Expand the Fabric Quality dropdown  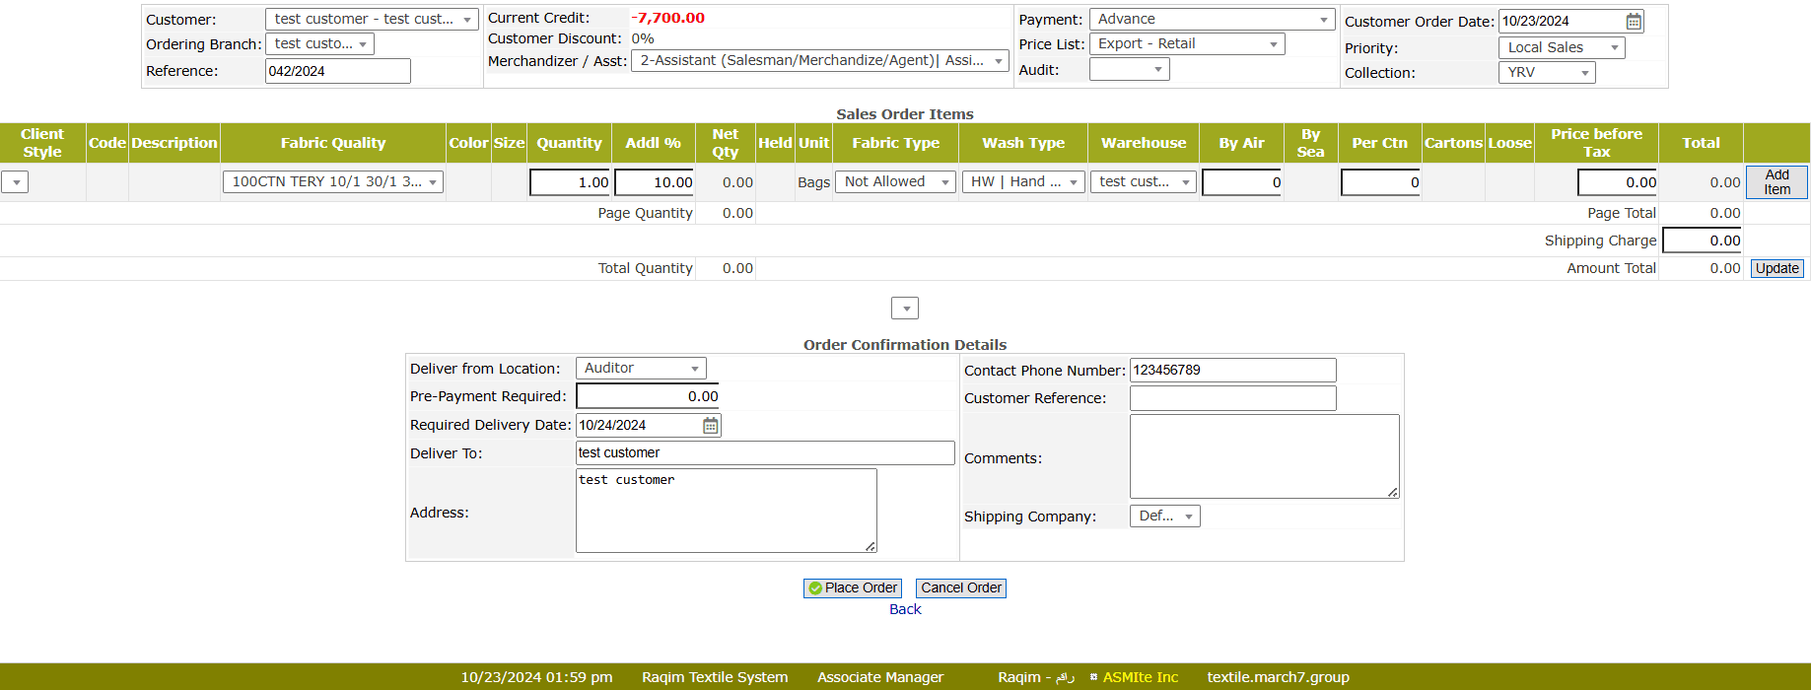point(333,181)
